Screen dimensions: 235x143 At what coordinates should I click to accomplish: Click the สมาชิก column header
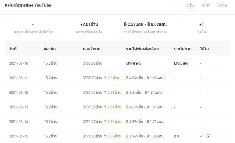(x=50, y=49)
